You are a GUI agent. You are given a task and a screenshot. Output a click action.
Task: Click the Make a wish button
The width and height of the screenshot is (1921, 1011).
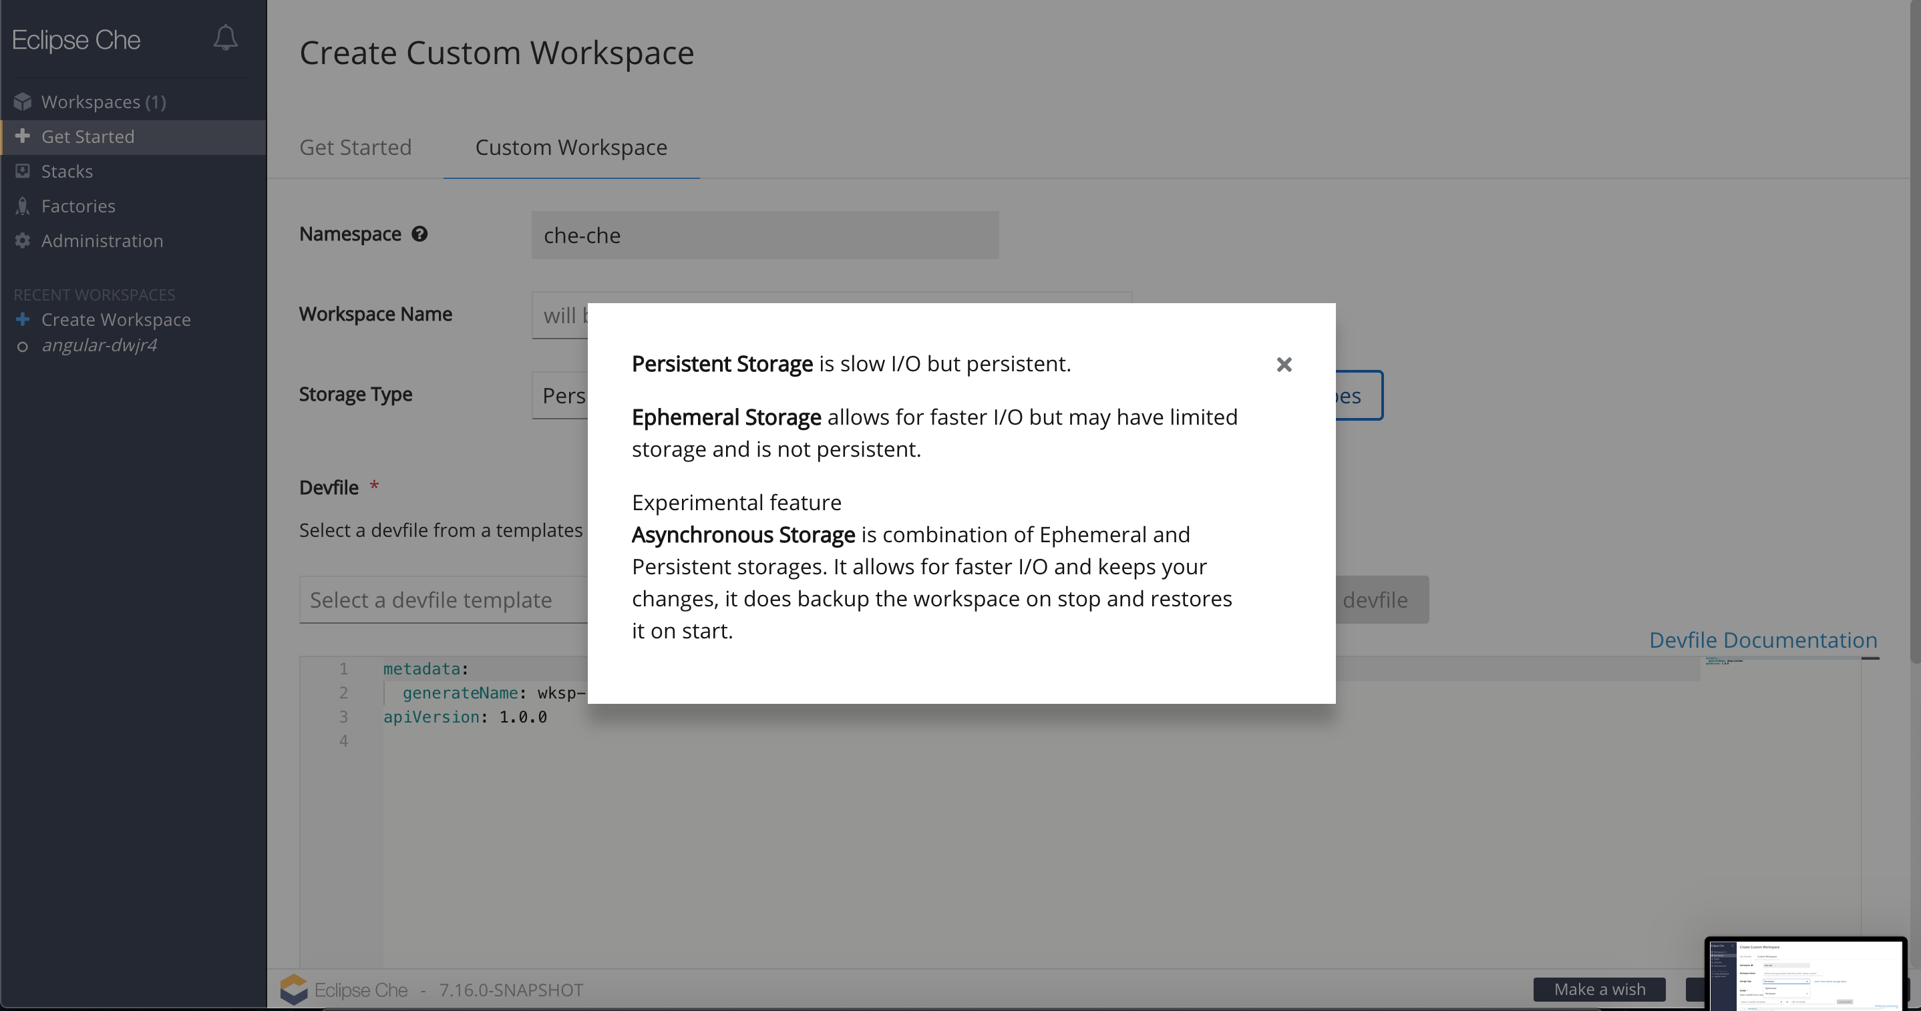pos(1600,989)
